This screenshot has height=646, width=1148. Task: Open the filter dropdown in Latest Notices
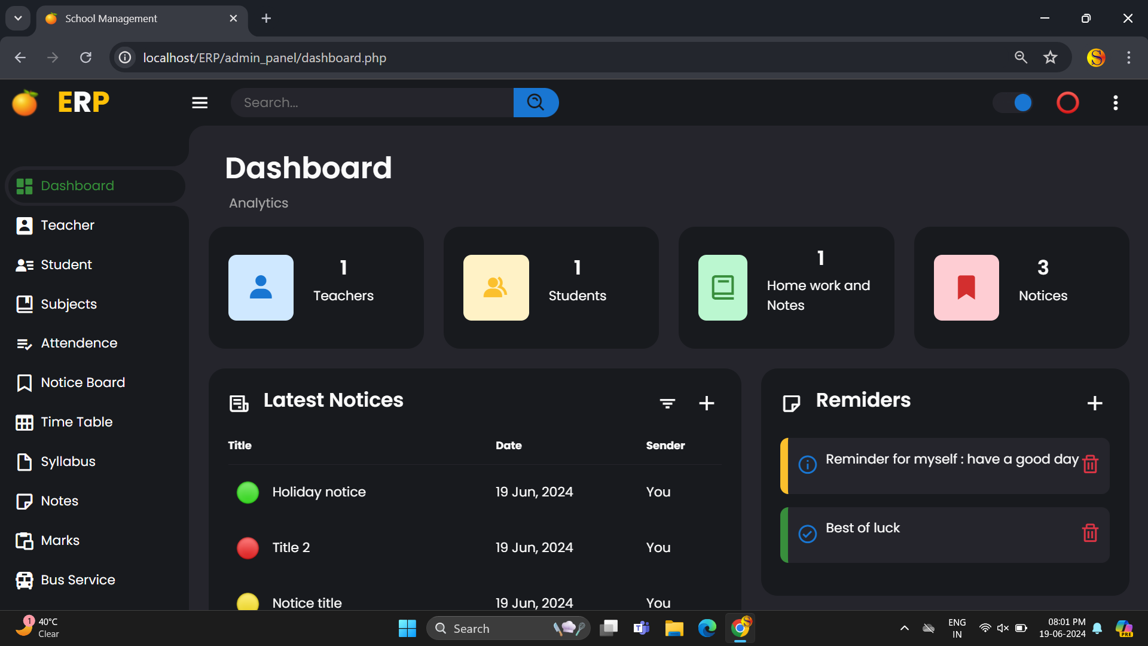(x=667, y=404)
